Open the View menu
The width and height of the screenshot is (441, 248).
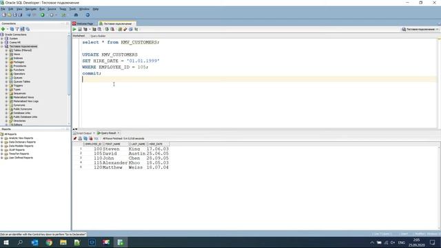pyautogui.click(x=19, y=9)
